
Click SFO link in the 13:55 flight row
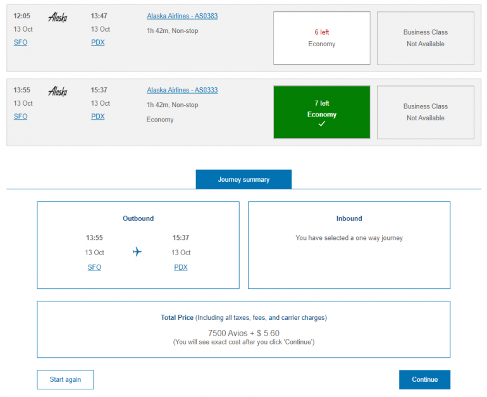[x=20, y=117]
